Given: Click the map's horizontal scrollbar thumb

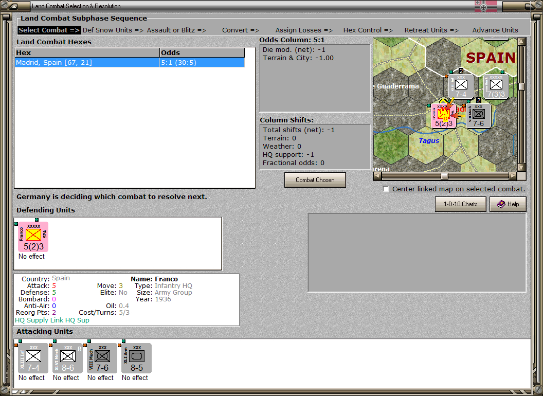Looking at the screenshot, I should tap(444, 176).
